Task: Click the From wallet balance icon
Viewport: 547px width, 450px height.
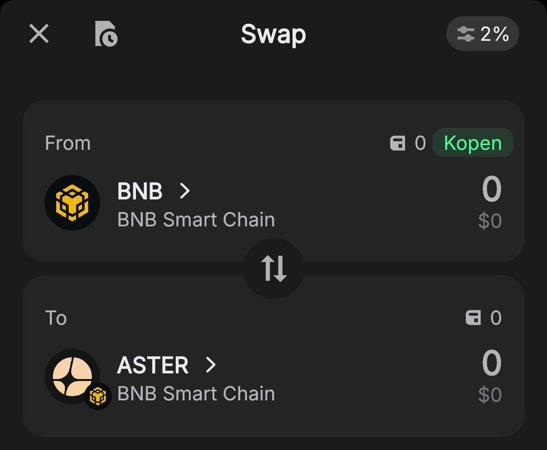Action: coord(398,144)
